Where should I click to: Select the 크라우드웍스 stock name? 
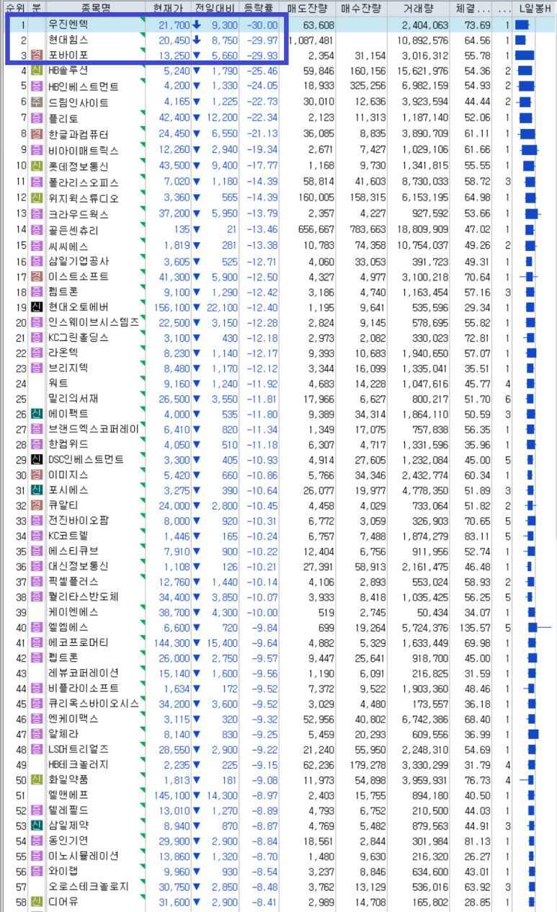tap(78, 213)
